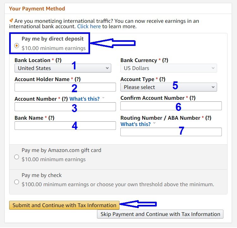Click Skip Payment and Continue with Tax Information
Image resolution: width=237 pixels, height=228 pixels.
click(160, 214)
